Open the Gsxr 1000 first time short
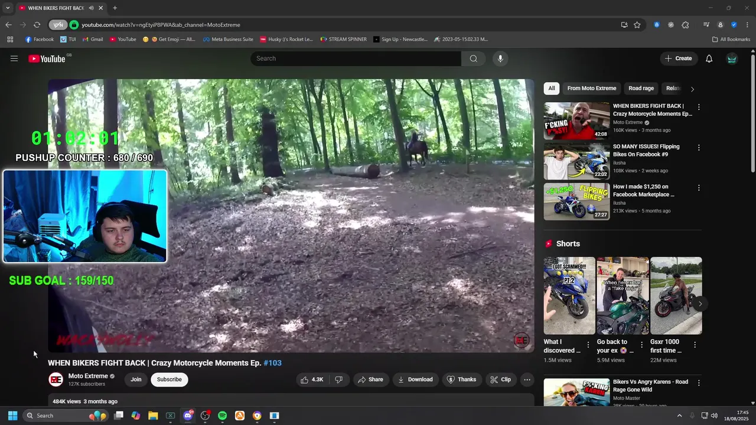Screen dimensions: 756x425 (x=676, y=296)
